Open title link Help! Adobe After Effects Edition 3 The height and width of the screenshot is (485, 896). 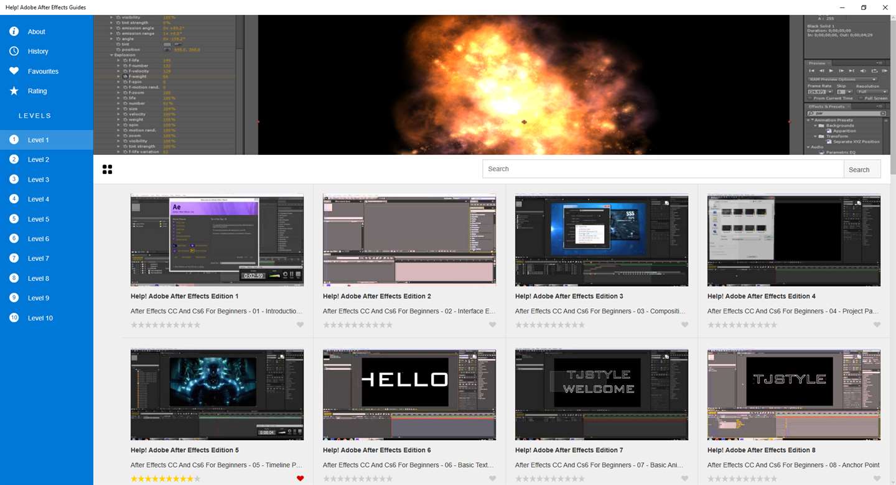coord(569,296)
